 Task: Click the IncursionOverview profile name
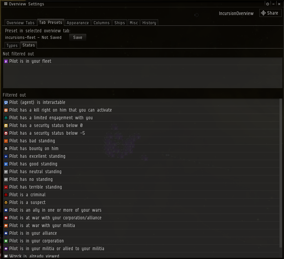pyautogui.click(x=236, y=13)
